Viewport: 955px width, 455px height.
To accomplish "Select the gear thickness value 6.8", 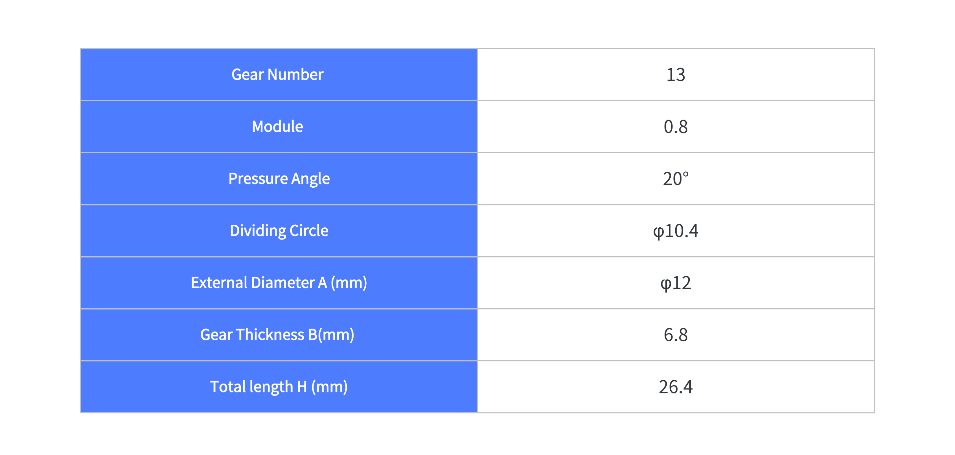I will point(676,335).
